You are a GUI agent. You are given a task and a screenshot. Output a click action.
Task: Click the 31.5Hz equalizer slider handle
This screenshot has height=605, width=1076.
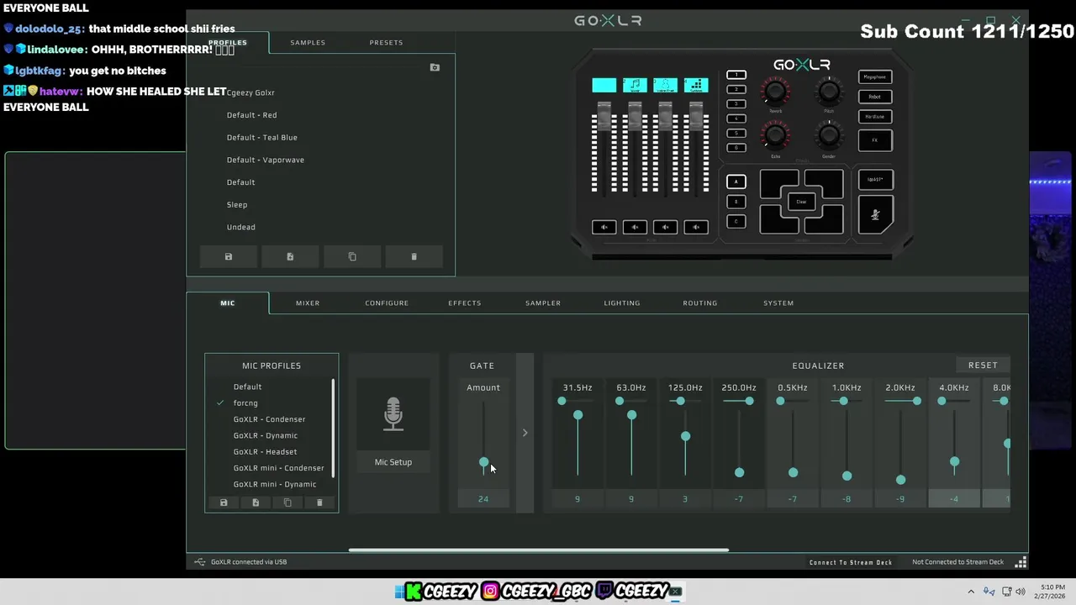tap(578, 415)
